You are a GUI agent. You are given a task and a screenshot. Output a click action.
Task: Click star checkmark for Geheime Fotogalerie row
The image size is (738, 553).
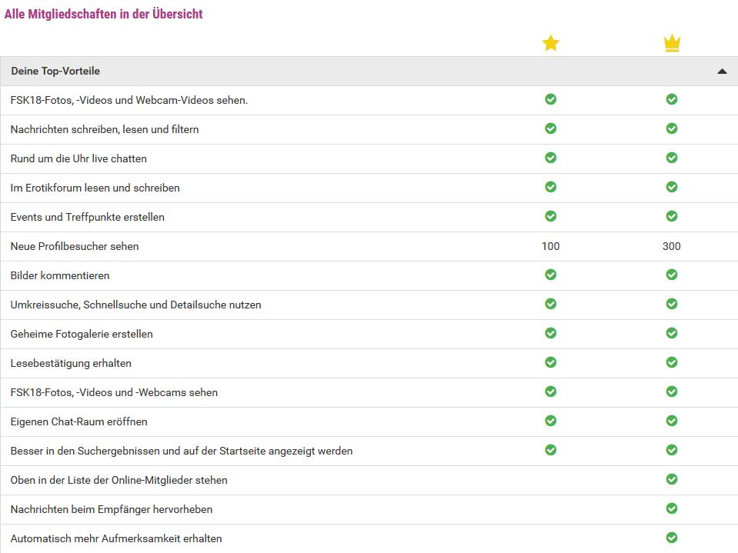click(550, 333)
